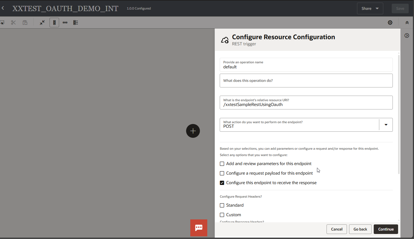Open canvas settings via the gear icon
This screenshot has height=239, width=414.
click(x=390, y=23)
